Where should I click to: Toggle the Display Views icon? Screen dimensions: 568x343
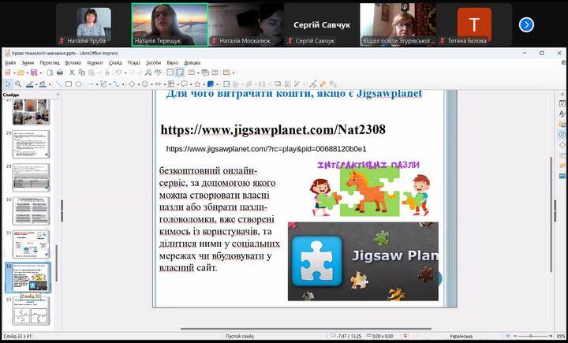tap(180, 73)
